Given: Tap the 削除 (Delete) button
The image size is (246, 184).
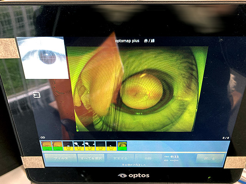Looking at the screenshot, I should tap(148, 158).
